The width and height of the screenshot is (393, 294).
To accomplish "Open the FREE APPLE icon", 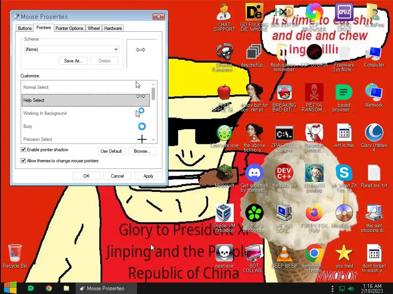I will pos(224,92).
